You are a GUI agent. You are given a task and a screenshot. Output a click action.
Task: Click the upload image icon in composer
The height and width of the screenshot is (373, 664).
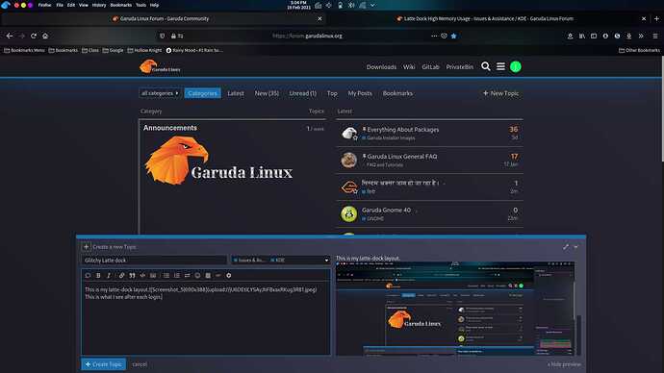coord(153,275)
